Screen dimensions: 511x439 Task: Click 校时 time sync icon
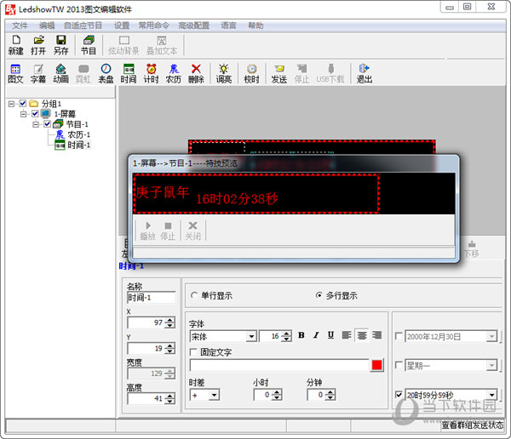251,74
